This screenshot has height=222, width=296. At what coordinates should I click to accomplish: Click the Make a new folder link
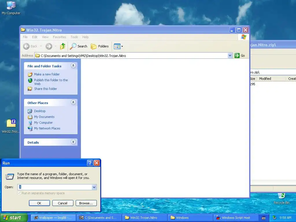point(47,74)
